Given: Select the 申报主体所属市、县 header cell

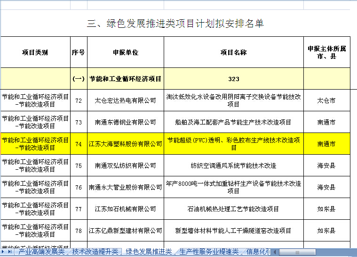Looking at the screenshot, I should point(326,52).
